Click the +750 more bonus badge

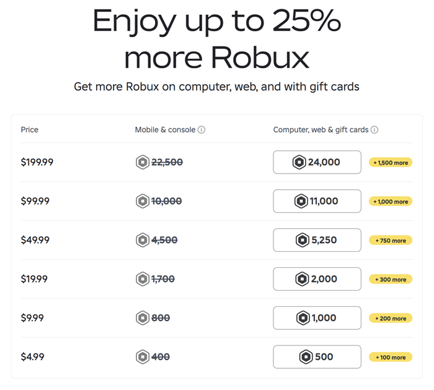391,241
